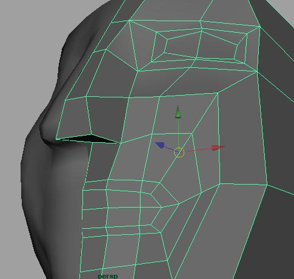294x279 pixels.
Task: Select the vertex at the eye loop's upper outer corner
Action: [260, 27]
